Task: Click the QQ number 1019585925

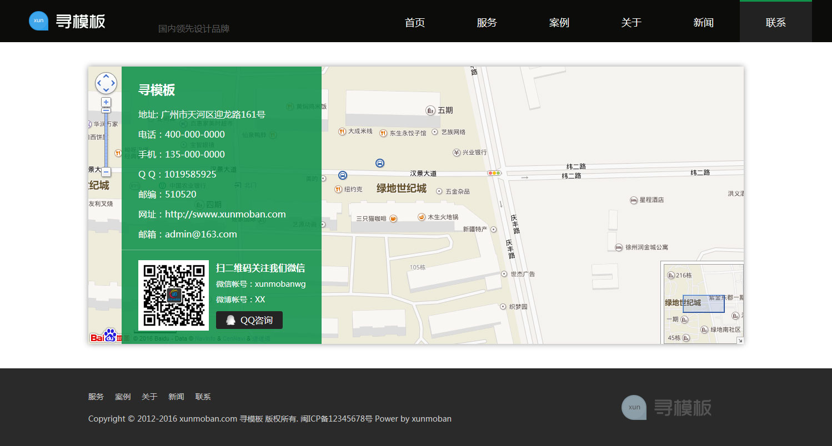Action: (190, 174)
